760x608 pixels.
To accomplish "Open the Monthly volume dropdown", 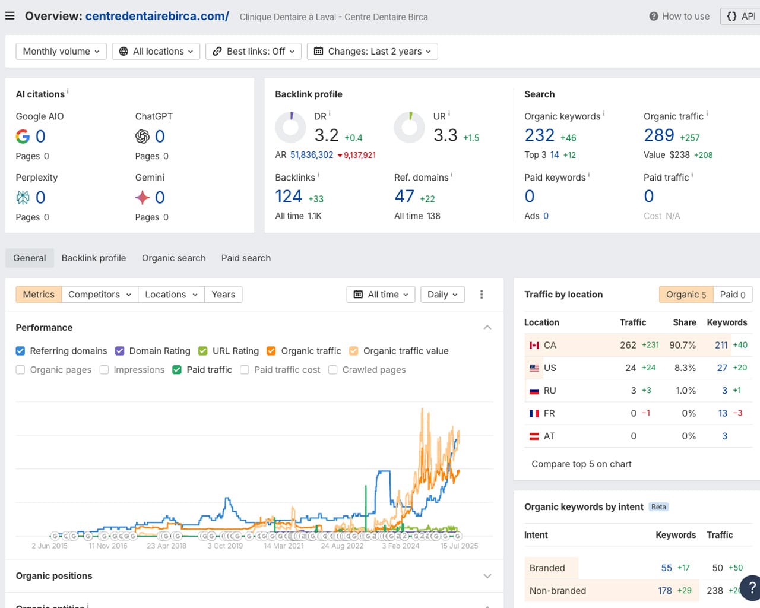I will tap(61, 52).
